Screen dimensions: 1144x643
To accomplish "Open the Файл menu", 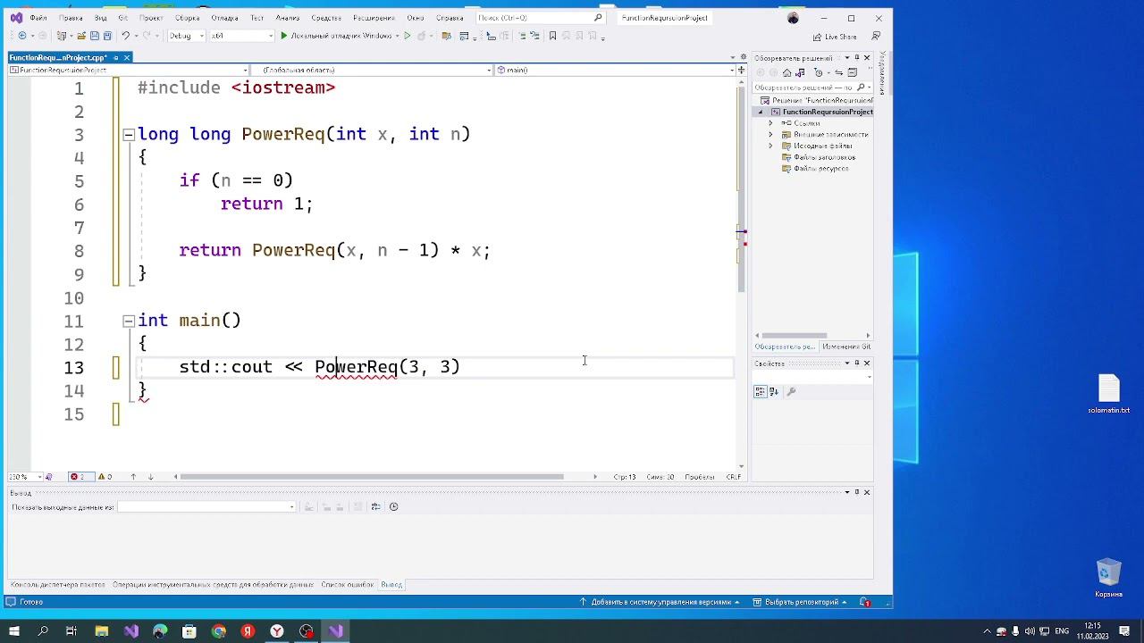I will coord(38,18).
